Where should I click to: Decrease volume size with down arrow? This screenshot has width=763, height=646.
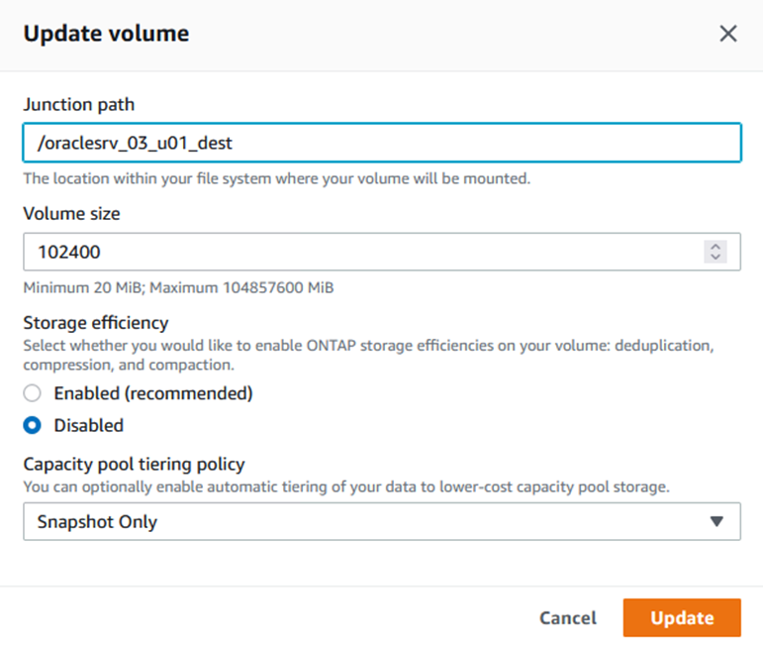click(x=715, y=258)
